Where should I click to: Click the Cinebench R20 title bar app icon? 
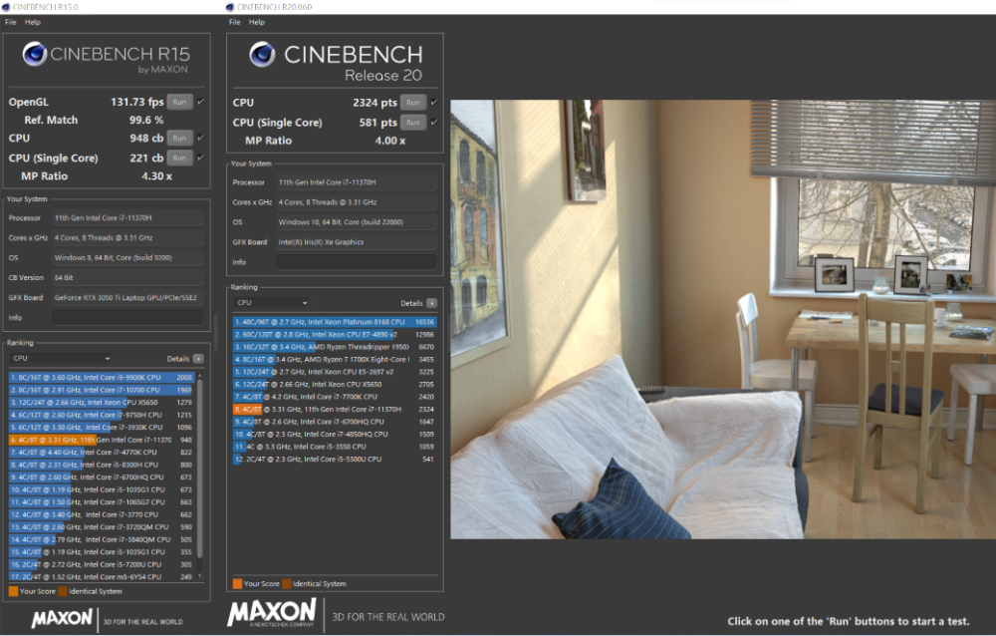(230, 7)
